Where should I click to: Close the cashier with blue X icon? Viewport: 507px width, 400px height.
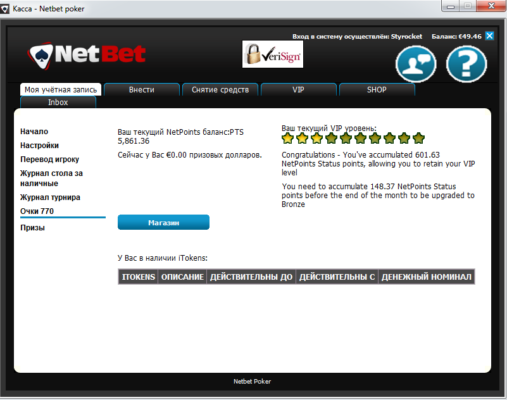pyautogui.click(x=489, y=36)
